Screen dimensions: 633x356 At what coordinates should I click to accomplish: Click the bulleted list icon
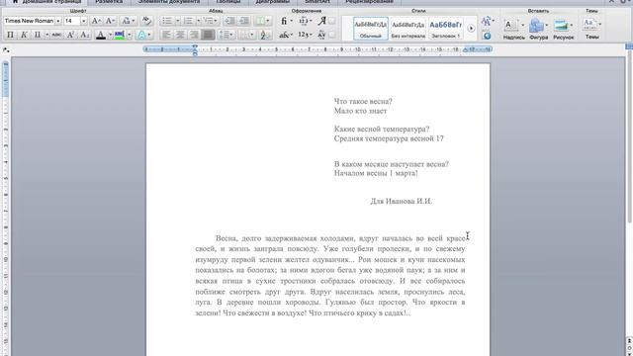tap(167, 21)
